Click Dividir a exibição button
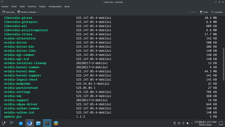The image size is (225, 127). tap(27, 12)
